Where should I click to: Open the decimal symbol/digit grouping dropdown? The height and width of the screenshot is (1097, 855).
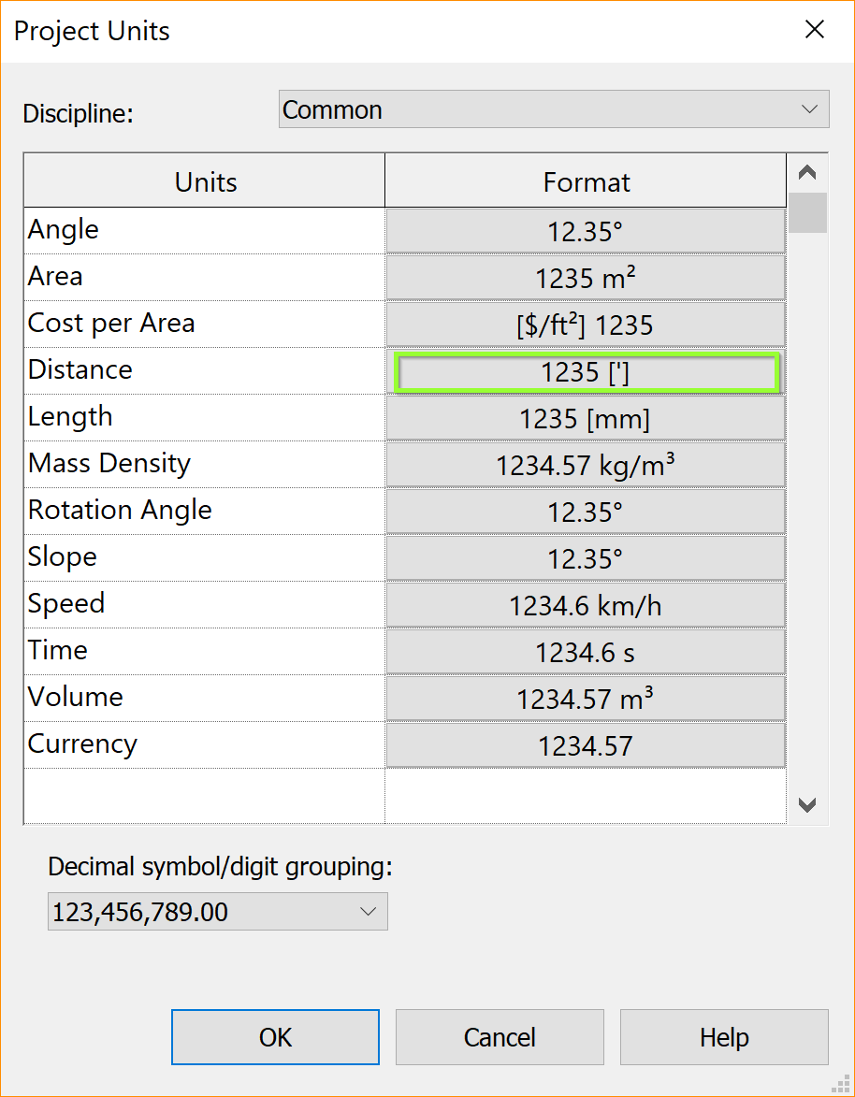[217, 911]
